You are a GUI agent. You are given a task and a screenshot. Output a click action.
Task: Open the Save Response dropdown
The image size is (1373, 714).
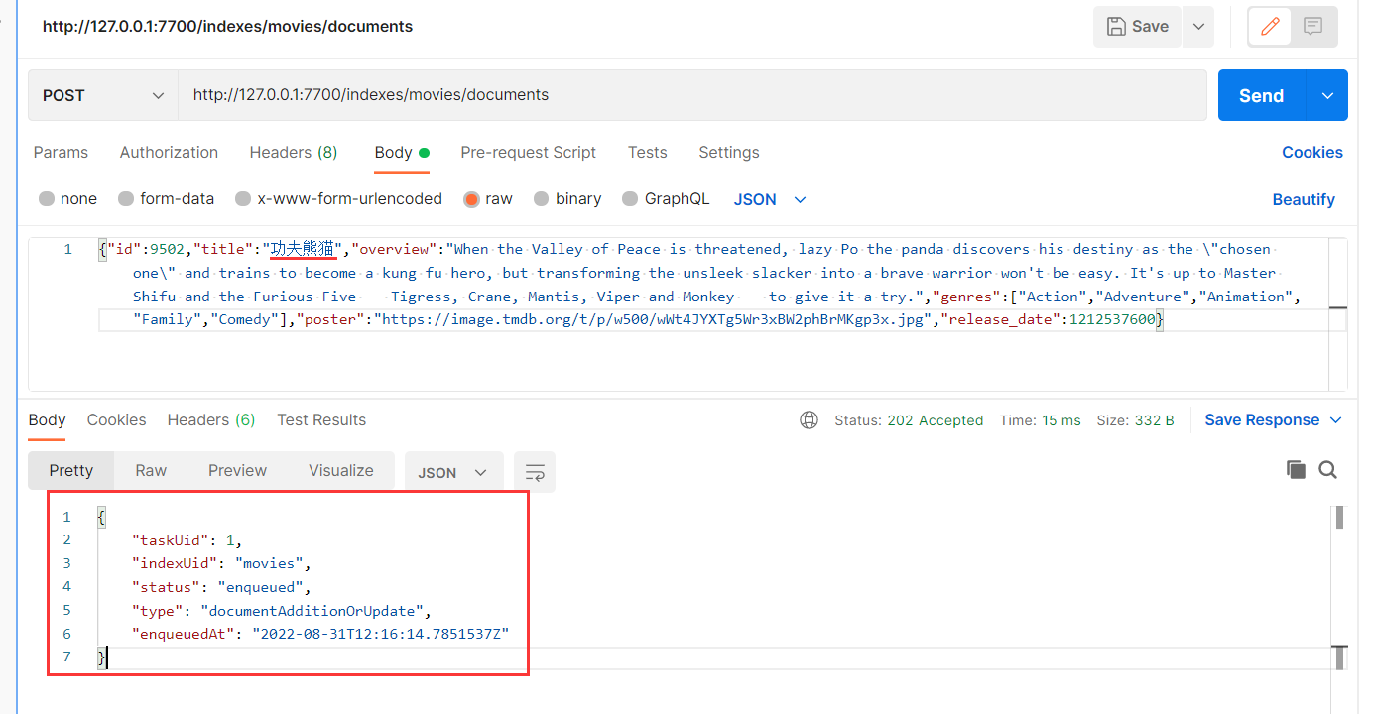1273,420
